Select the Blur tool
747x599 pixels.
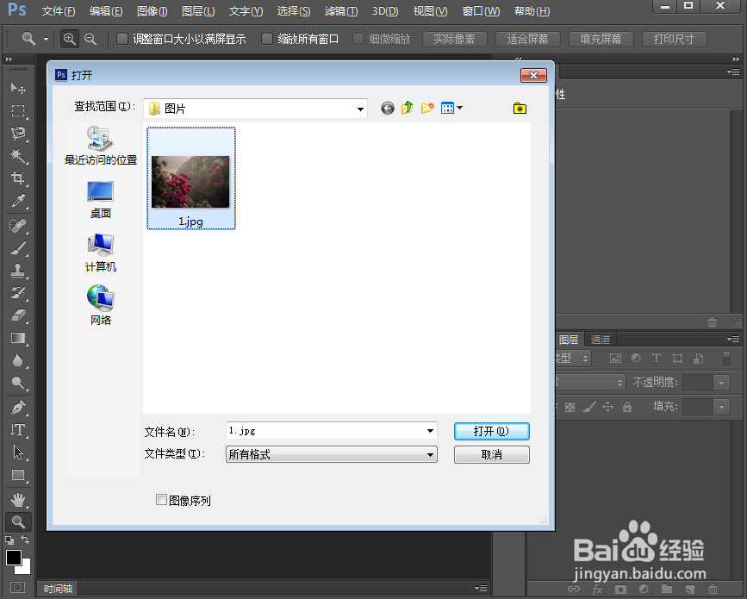(18, 361)
